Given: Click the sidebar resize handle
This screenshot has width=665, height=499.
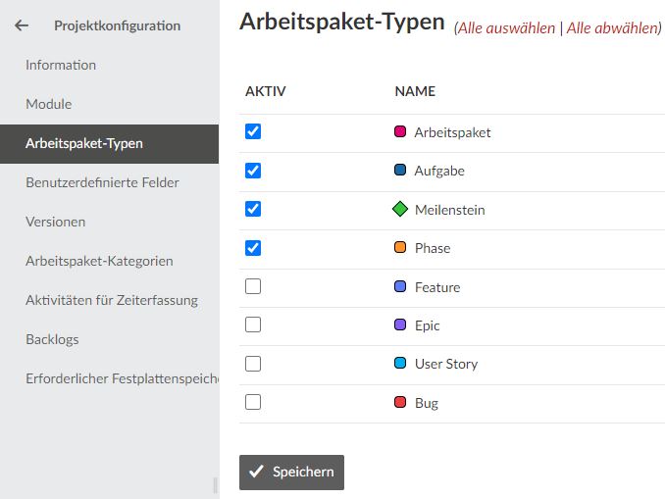Looking at the screenshot, I should [215, 484].
